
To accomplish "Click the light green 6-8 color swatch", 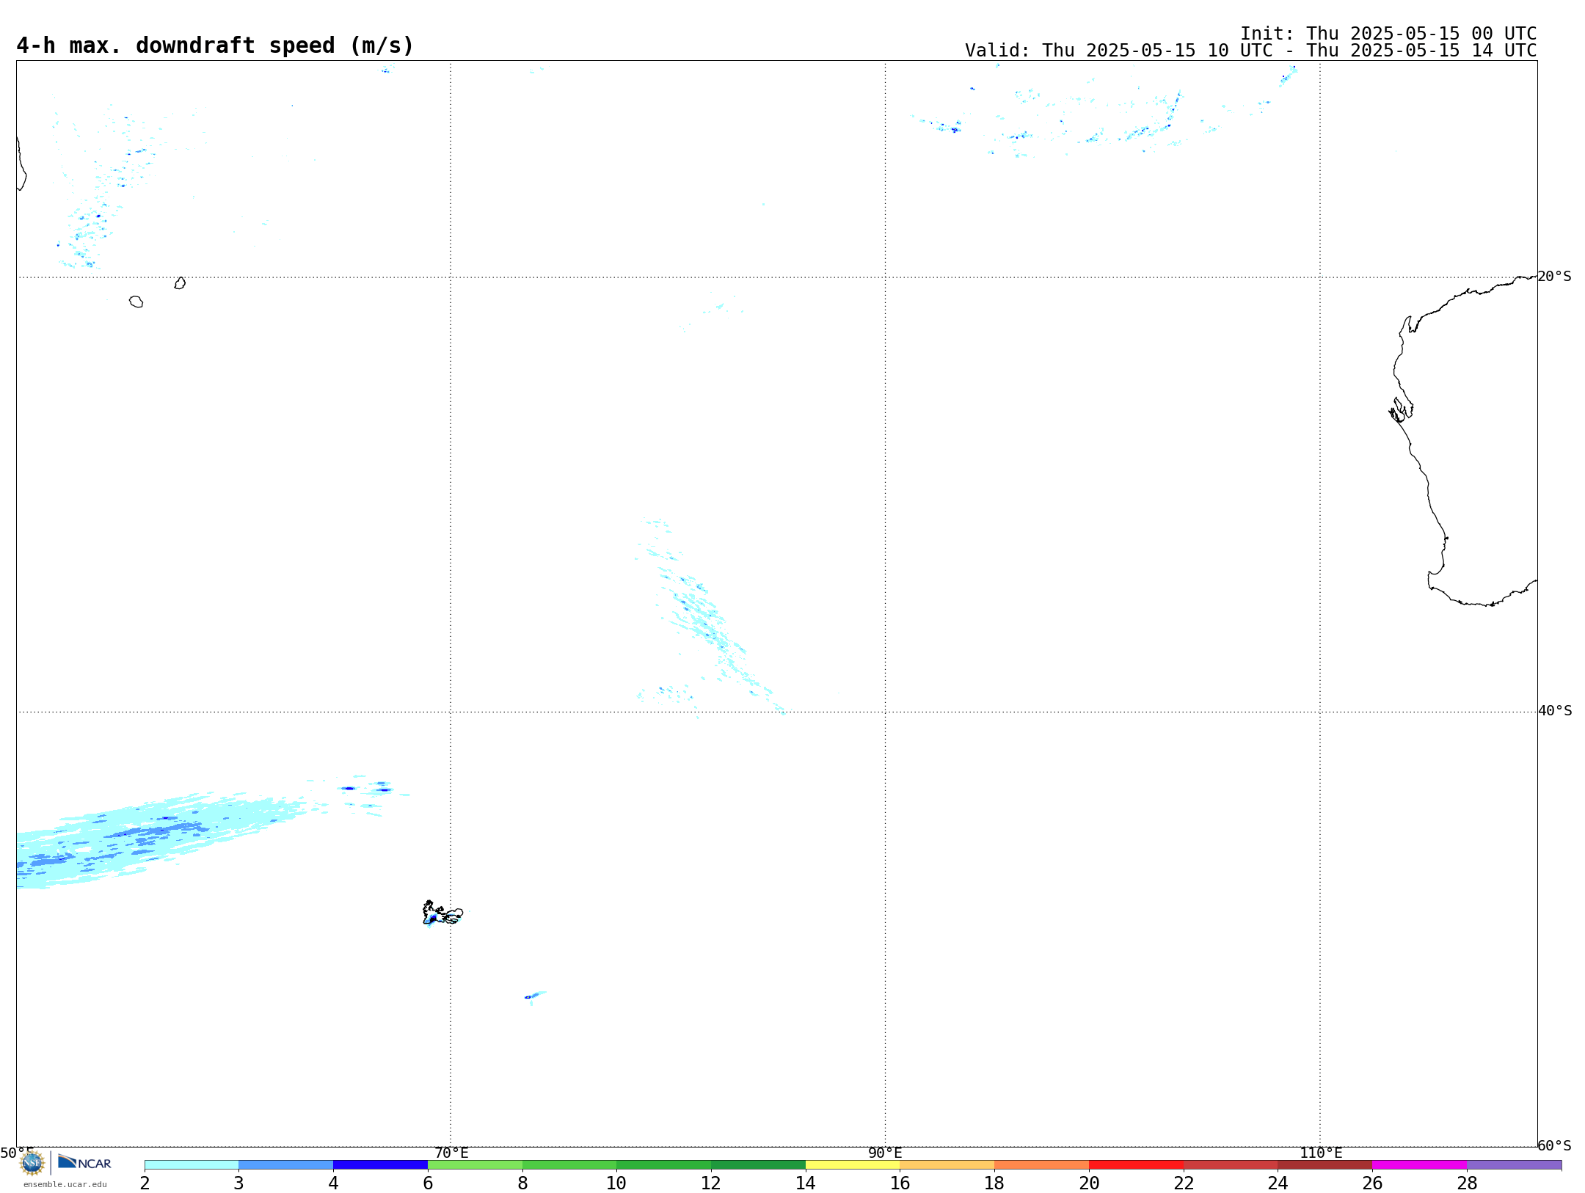I will [475, 1164].
